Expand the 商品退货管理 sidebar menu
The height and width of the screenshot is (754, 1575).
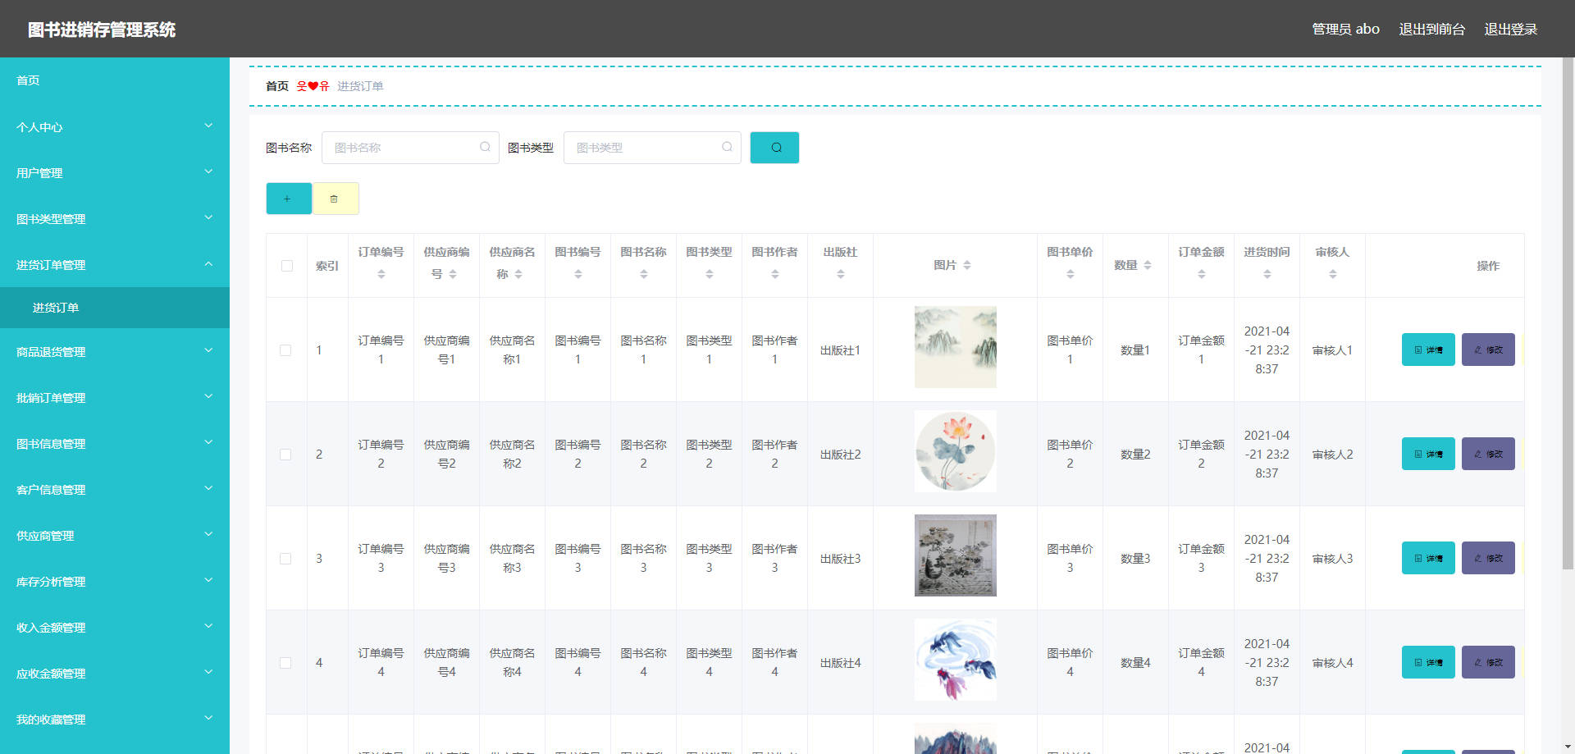[115, 352]
